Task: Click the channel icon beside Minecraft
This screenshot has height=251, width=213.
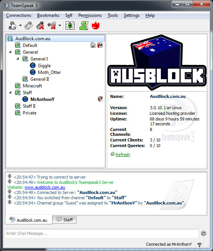Action: 18,86
